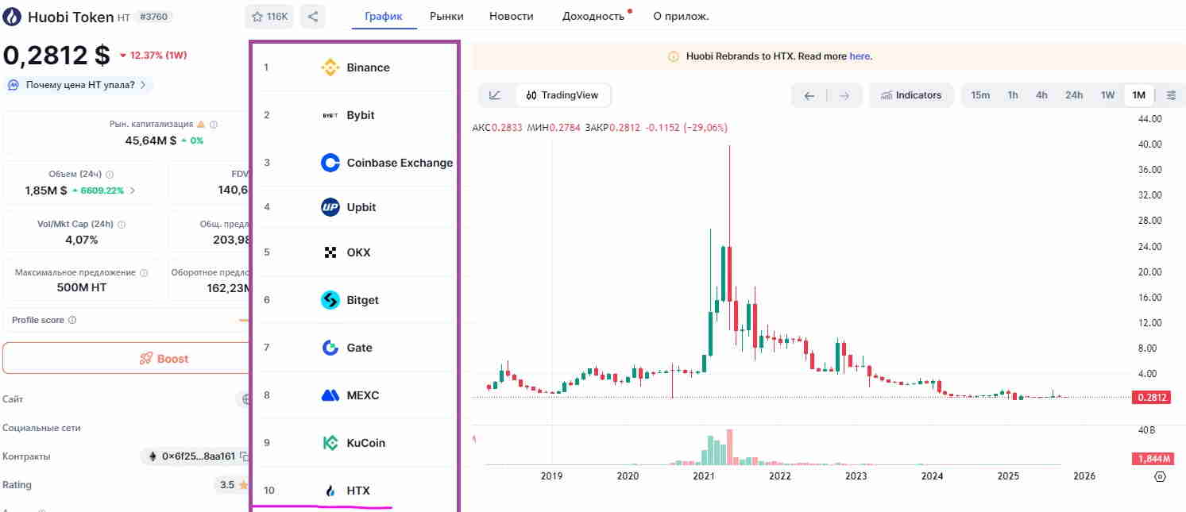Copy the Ethereum contract address
This screenshot has width=1186, height=512.
[245, 456]
